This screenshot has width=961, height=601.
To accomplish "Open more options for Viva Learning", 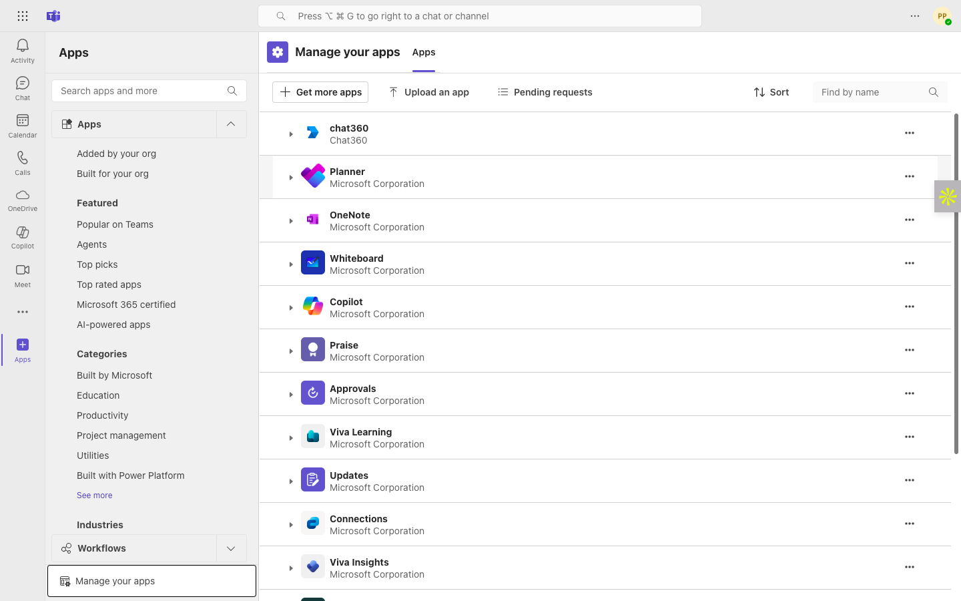I will click(910, 437).
